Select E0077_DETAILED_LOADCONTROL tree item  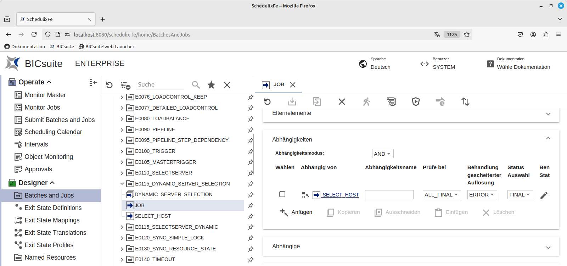176,108
